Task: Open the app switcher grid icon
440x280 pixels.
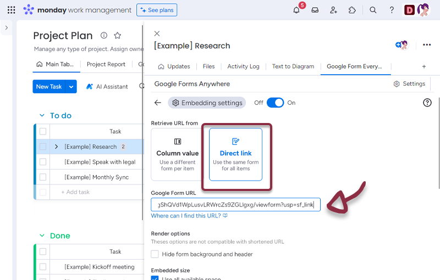Action: 11,10
